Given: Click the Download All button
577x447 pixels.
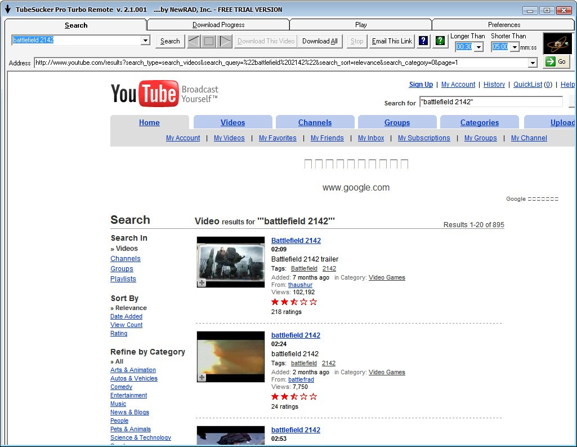Looking at the screenshot, I should coord(320,41).
